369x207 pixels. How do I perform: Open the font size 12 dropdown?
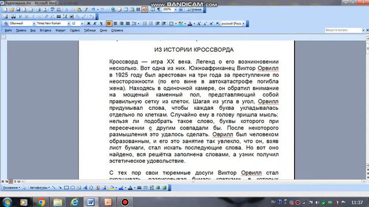pyautogui.click(x=82, y=24)
